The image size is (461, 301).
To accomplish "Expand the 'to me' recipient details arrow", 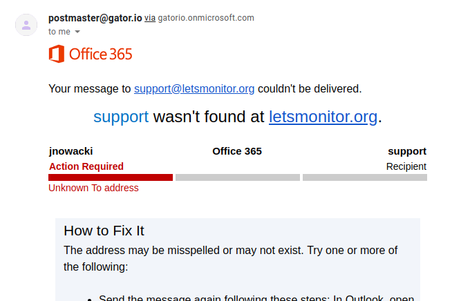I will coord(77,32).
